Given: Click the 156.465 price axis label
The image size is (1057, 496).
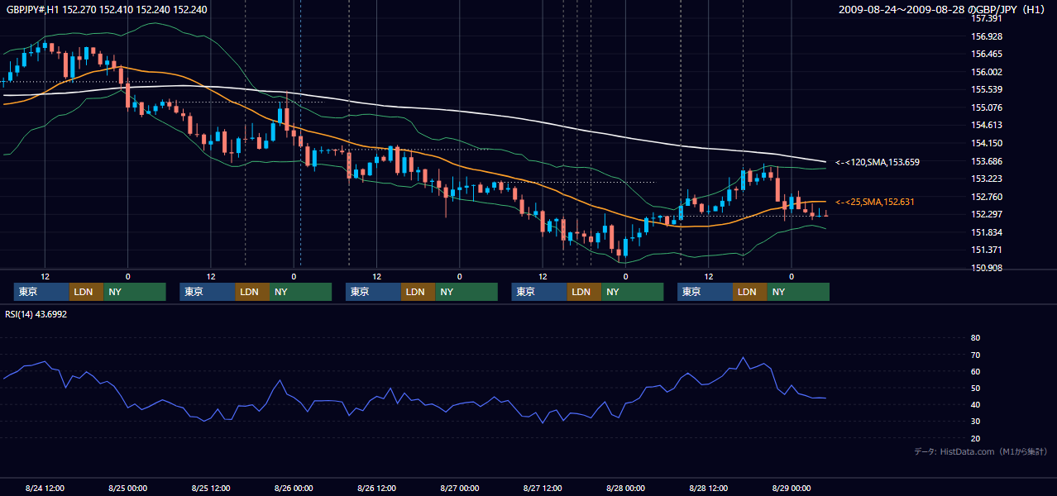Looking at the screenshot, I should (987, 54).
